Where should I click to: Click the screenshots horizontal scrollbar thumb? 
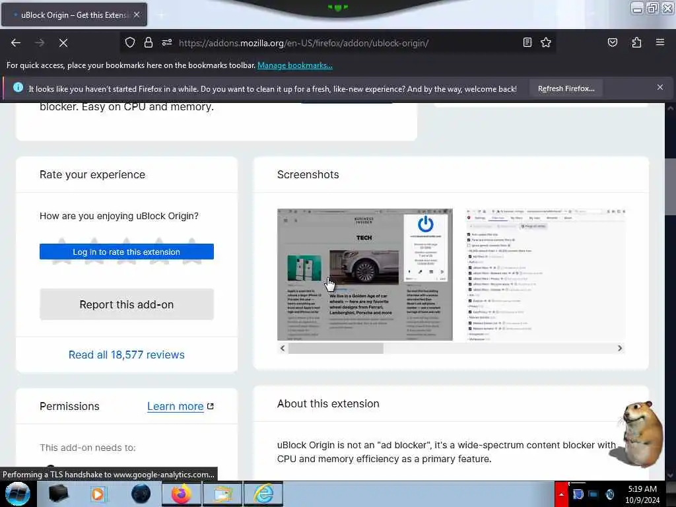(x=335, y=349)
